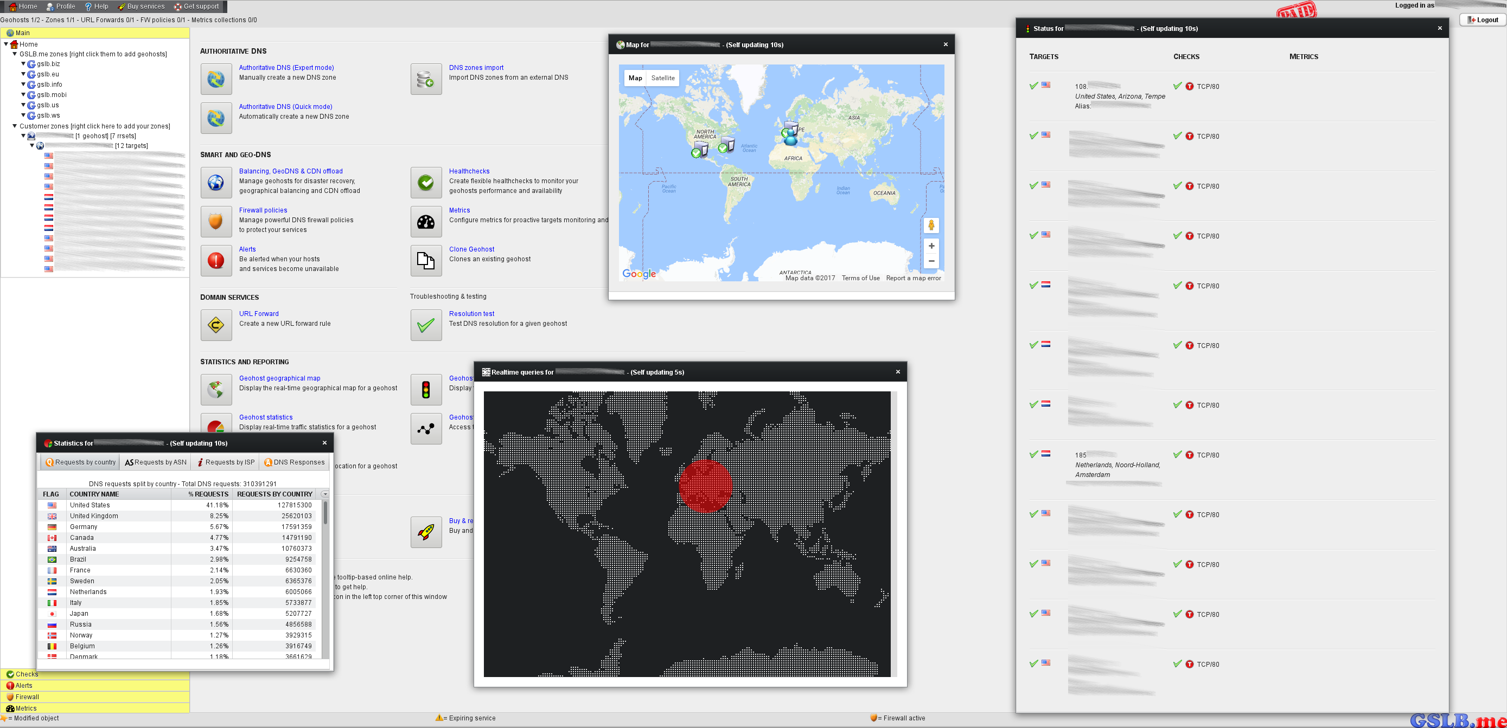Zoom in on the Google map

[931, 246]
